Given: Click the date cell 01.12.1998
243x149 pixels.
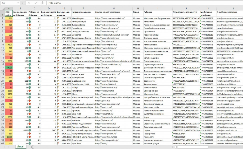Looking at the screenshot, I should pyautogui.click(x=64, y=130).
